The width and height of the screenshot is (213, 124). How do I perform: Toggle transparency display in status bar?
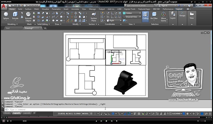click(x=139, y=114)
